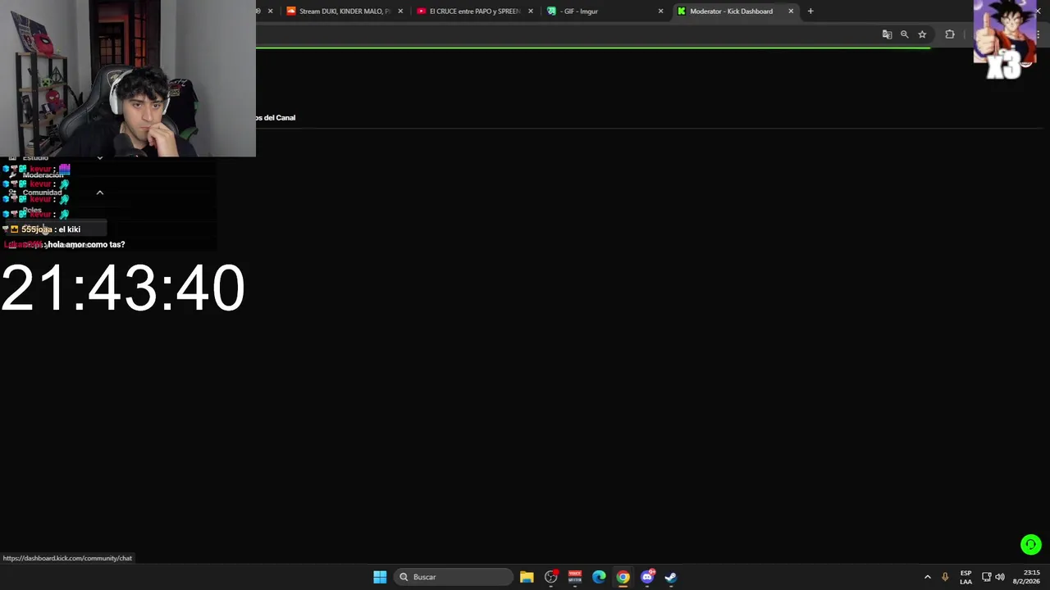Open the El CRUCE entre PAPO YouTube tab
This screenshot has width=1050, height=590.
point(474,11)
